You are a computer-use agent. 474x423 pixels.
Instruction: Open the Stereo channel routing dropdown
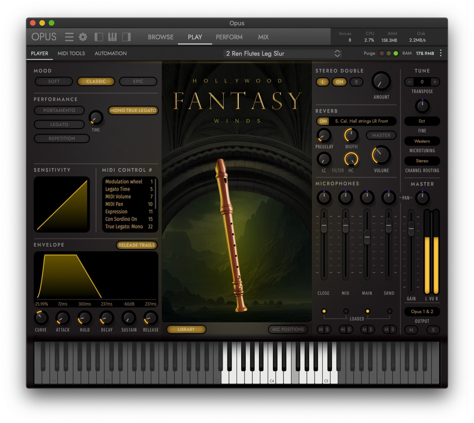click(422, 161)
